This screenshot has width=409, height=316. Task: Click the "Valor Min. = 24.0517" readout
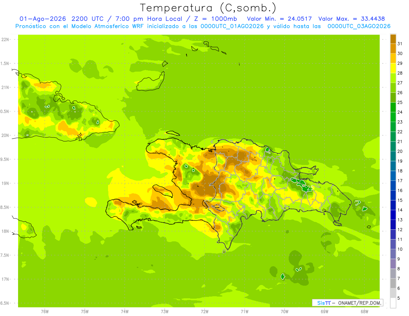tap(279, 19)
